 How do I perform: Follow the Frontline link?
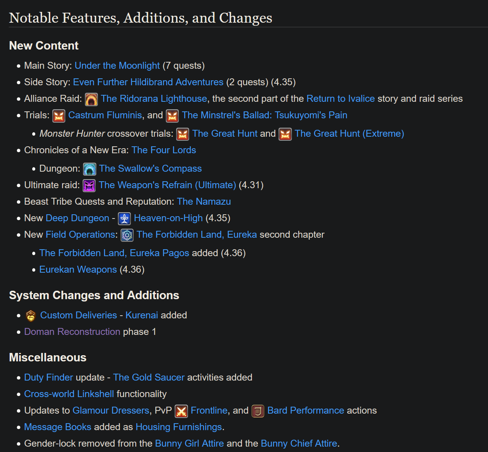[209, 411]
